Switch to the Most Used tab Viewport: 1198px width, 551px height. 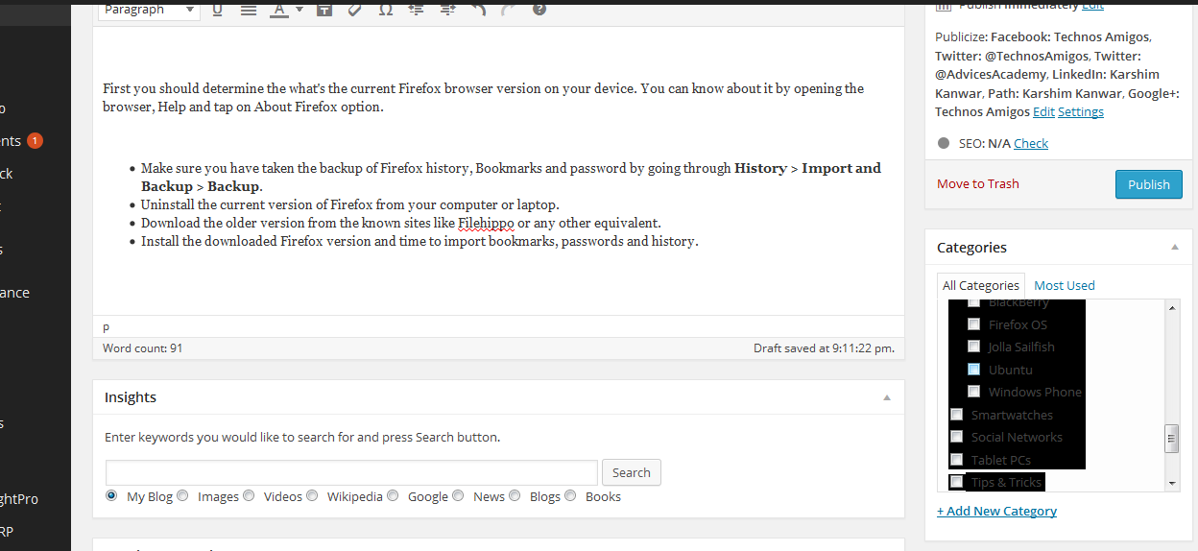pos(1064,285)
